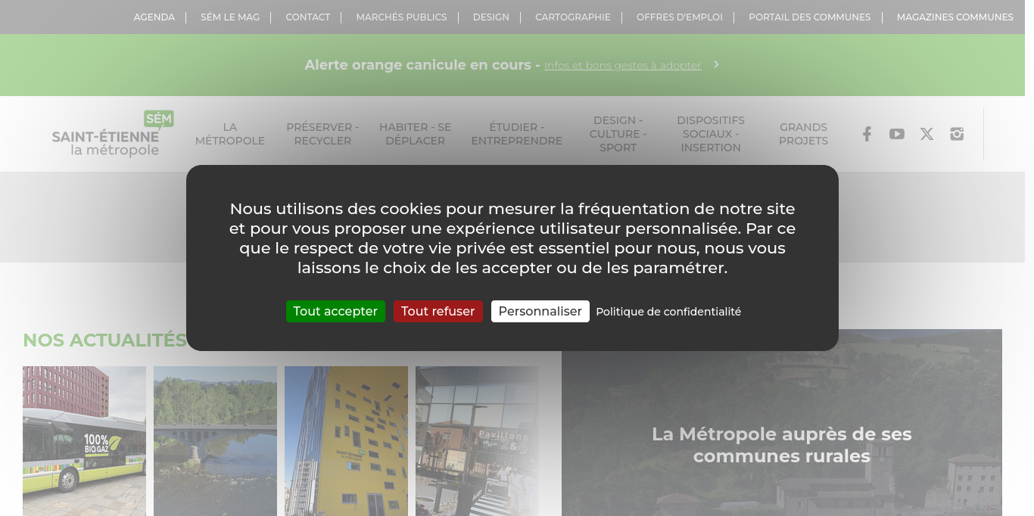
Task: Open Politique de confidentialité link
Action: [668, 312]
